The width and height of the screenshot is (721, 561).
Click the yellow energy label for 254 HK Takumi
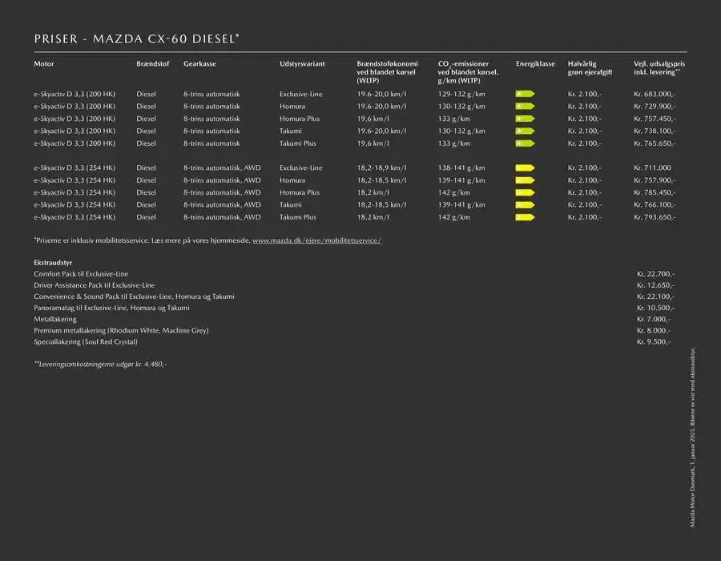coord(525,205)
